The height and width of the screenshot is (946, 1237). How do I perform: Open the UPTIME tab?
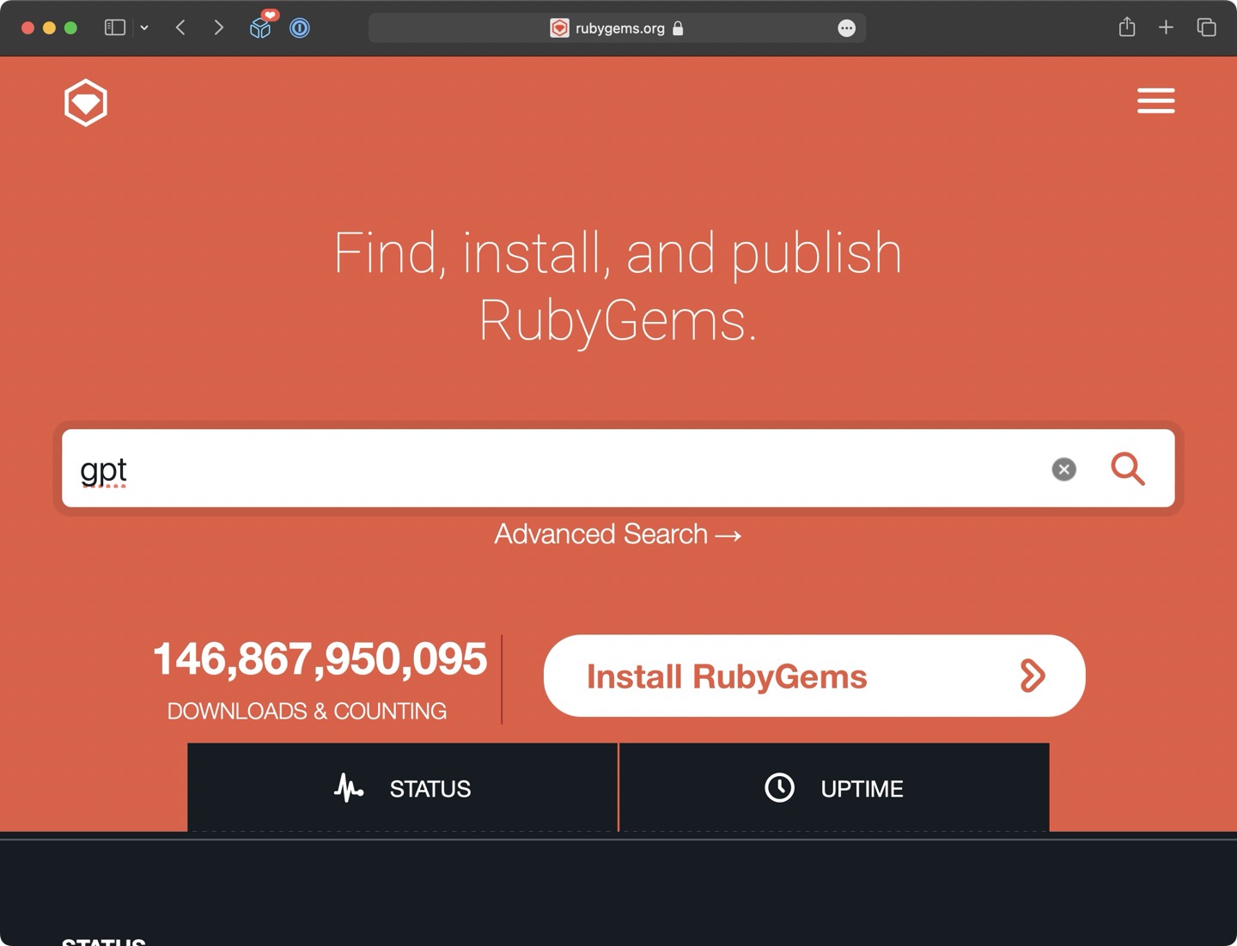tap(834, 788)
